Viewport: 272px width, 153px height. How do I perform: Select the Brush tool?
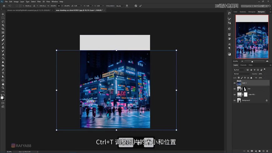click(3, 43)
